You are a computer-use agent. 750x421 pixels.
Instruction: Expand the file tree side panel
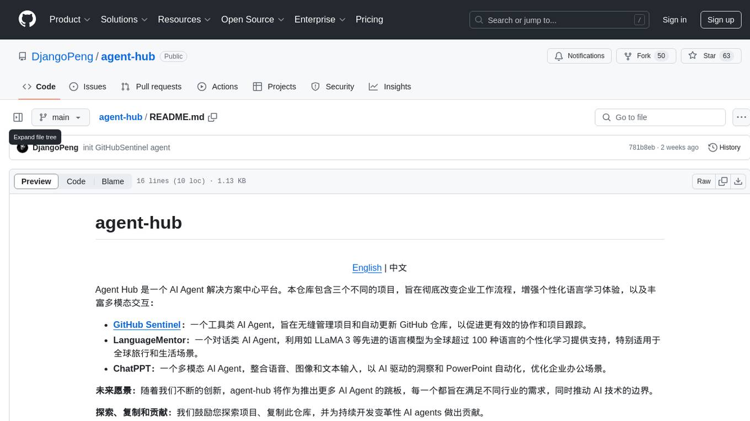(18, 117)
